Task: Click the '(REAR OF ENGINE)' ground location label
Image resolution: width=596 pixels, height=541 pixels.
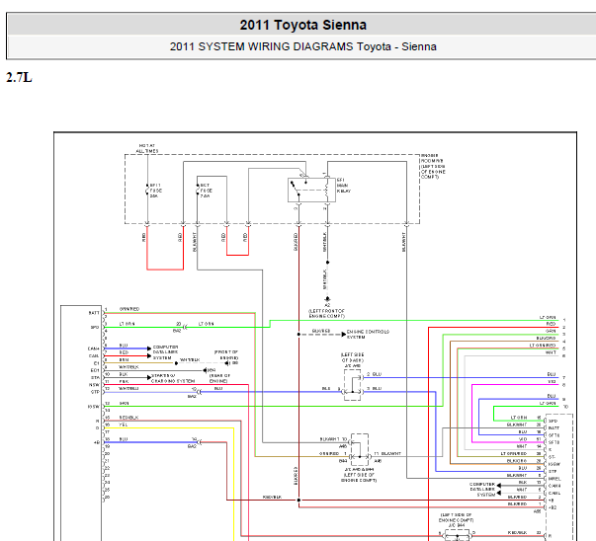Action: point(219,378)
